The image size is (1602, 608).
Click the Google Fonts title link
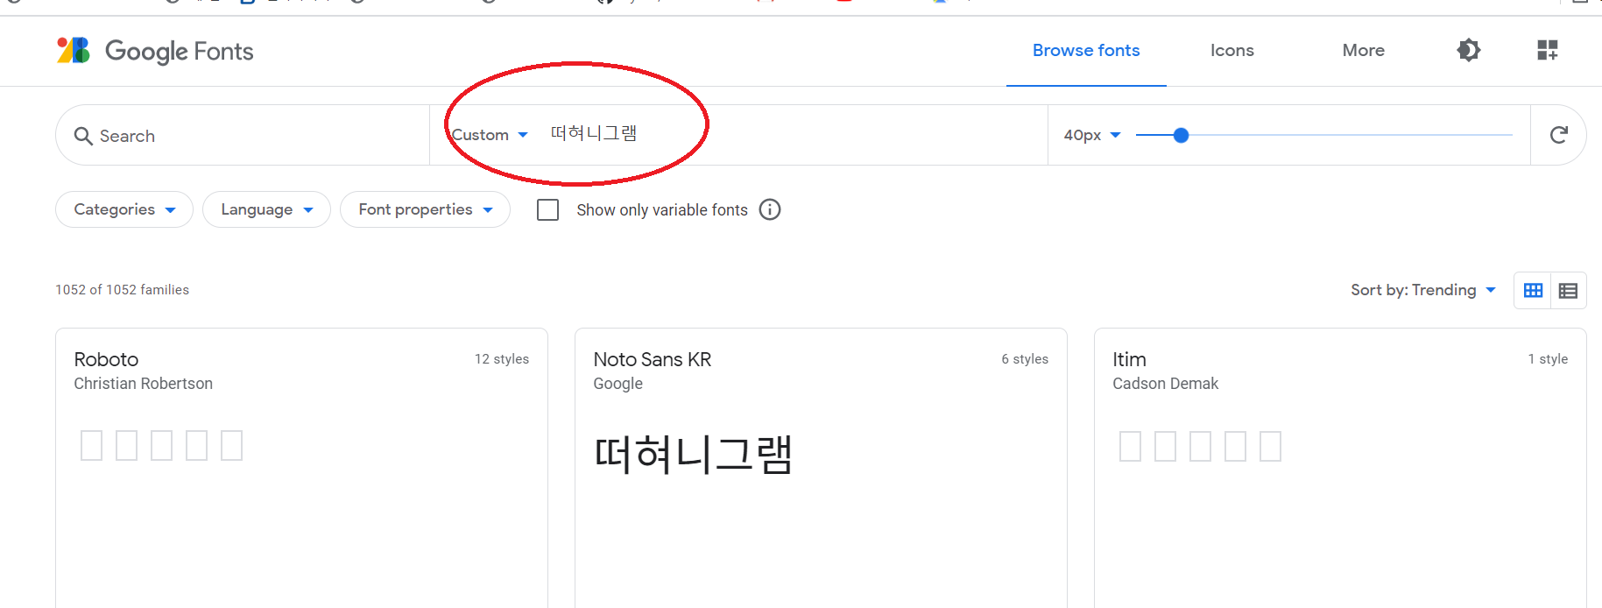coord(179,52)
